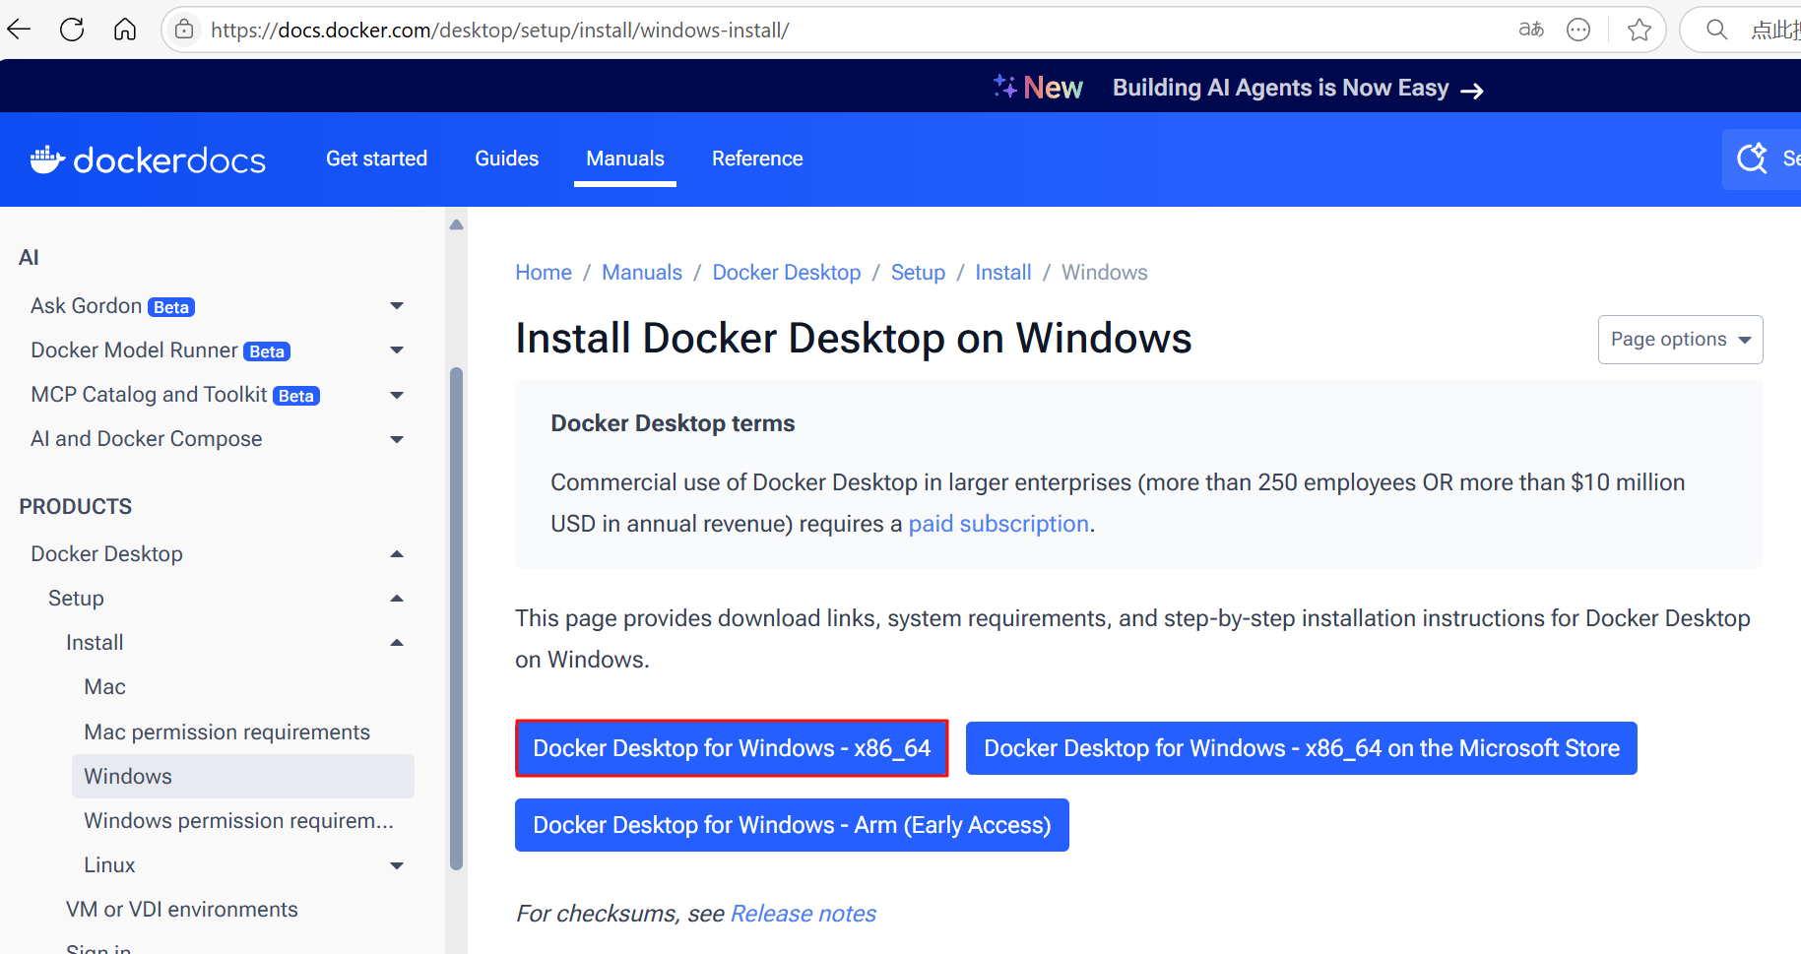Click the New sparkle icon in the banner
This screenshot has width=1801, height=954.
[x=1005, y=86]
